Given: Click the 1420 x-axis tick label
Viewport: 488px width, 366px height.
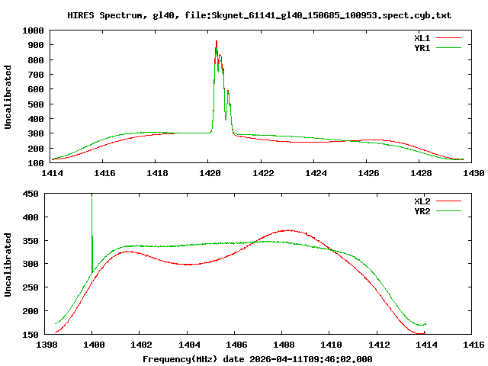Looking at the screenshot, I should (210, 173).
